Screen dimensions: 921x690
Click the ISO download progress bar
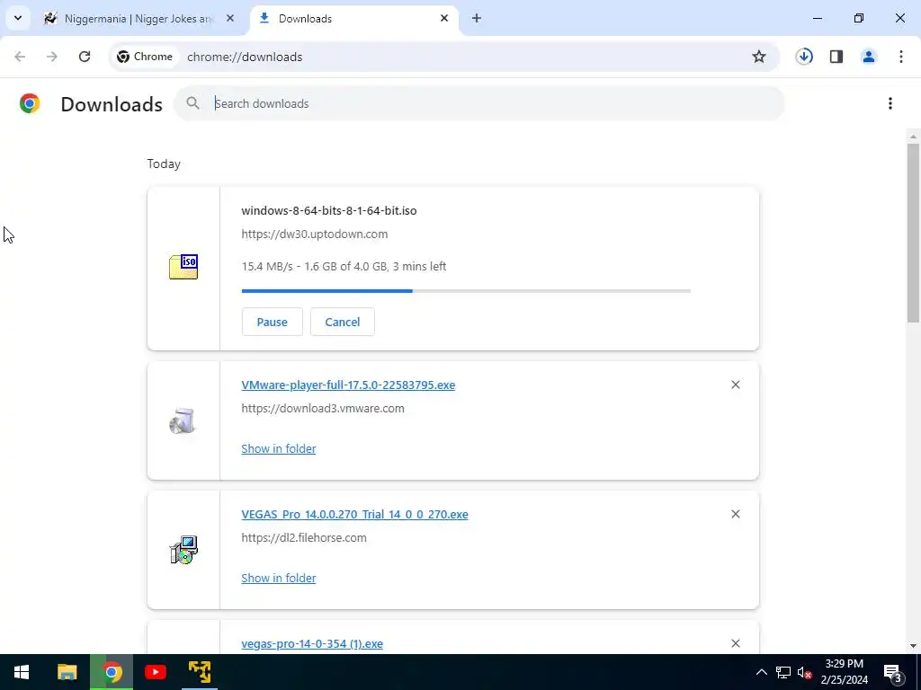466,291
